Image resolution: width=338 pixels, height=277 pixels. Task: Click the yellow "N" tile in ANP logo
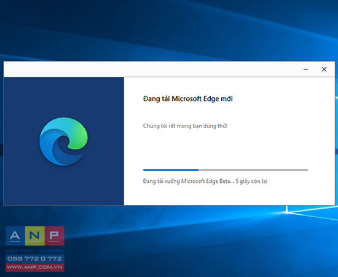[x=34, y=236]
